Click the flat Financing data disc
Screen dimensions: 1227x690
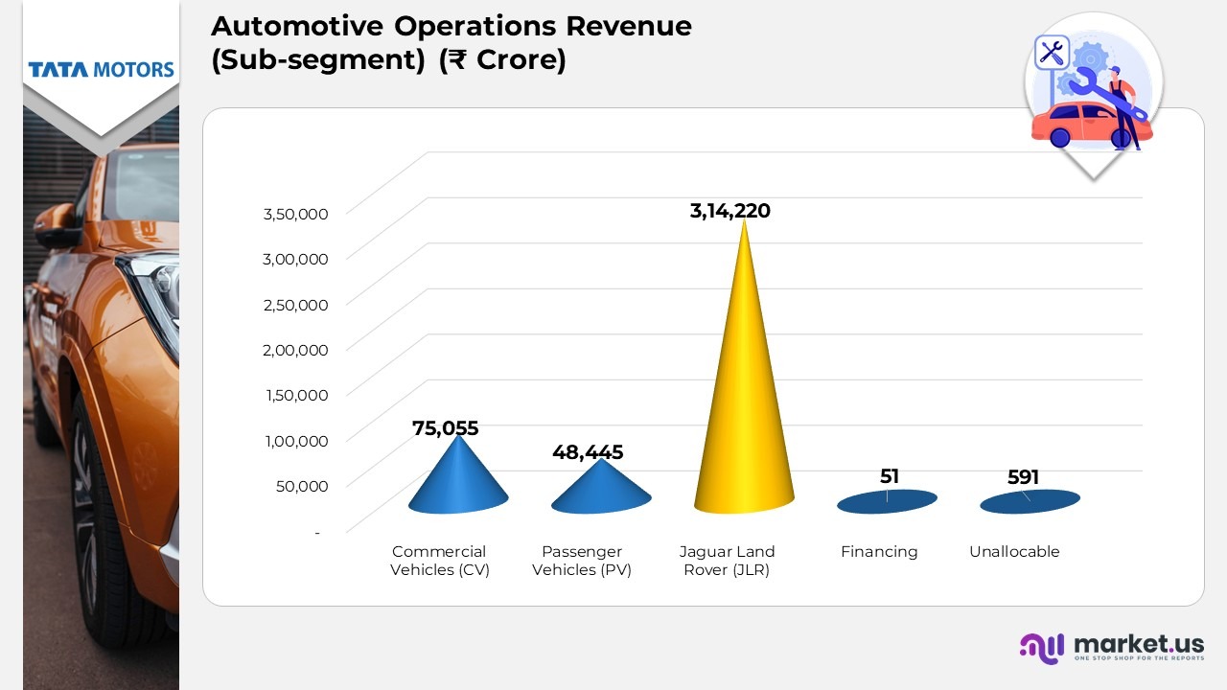887,501
